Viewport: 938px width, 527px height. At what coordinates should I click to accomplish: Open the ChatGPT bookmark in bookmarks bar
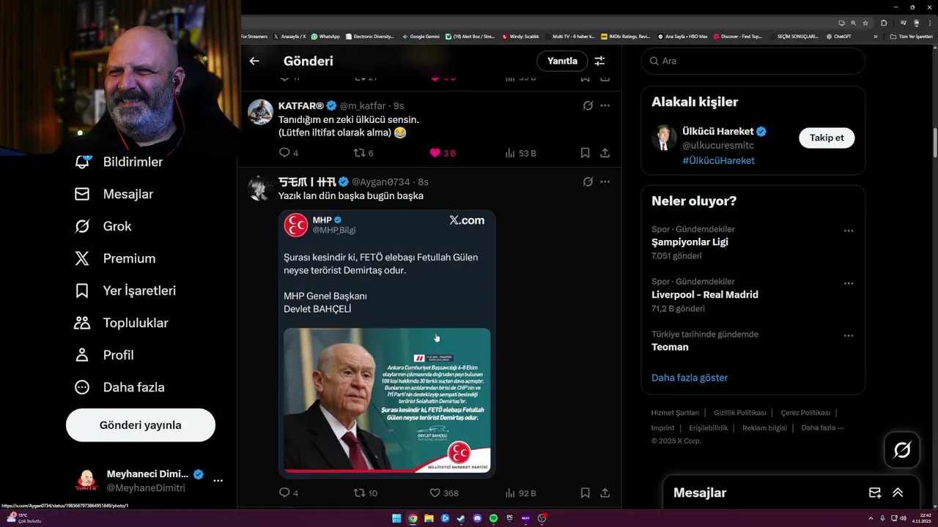click(x=838, y=36)
